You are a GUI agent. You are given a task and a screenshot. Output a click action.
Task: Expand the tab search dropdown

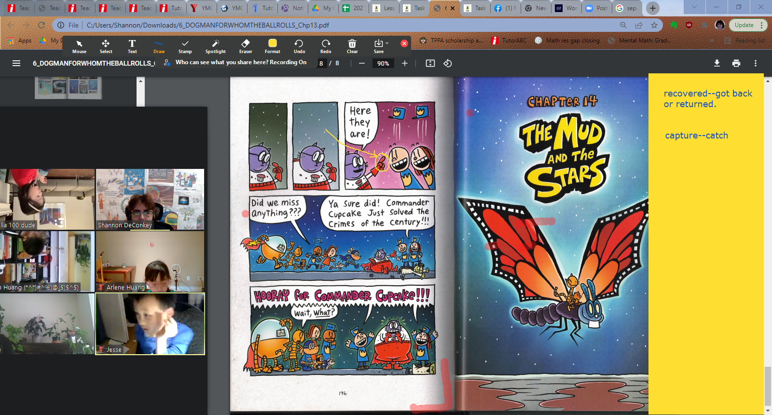pyautogui.click(x=694, y=7)
